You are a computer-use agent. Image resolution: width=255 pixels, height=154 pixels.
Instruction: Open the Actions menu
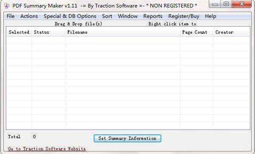tap(29, 16)
